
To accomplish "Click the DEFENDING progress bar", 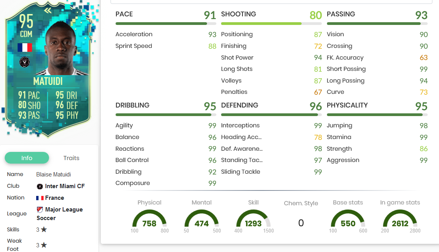I will click(x=271, y=115).
